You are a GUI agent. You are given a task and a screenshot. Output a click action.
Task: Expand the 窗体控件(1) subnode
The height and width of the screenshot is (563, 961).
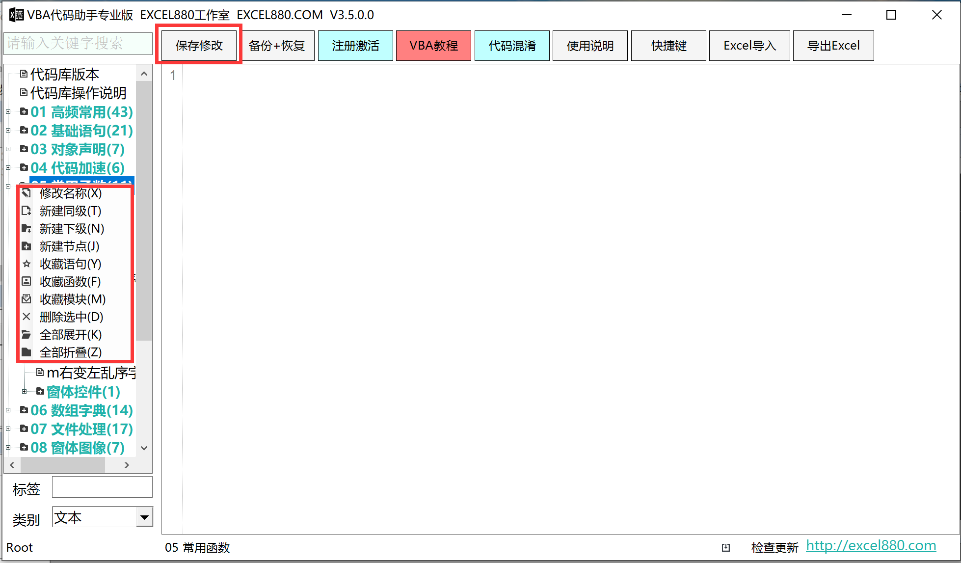tap(25, 392)
